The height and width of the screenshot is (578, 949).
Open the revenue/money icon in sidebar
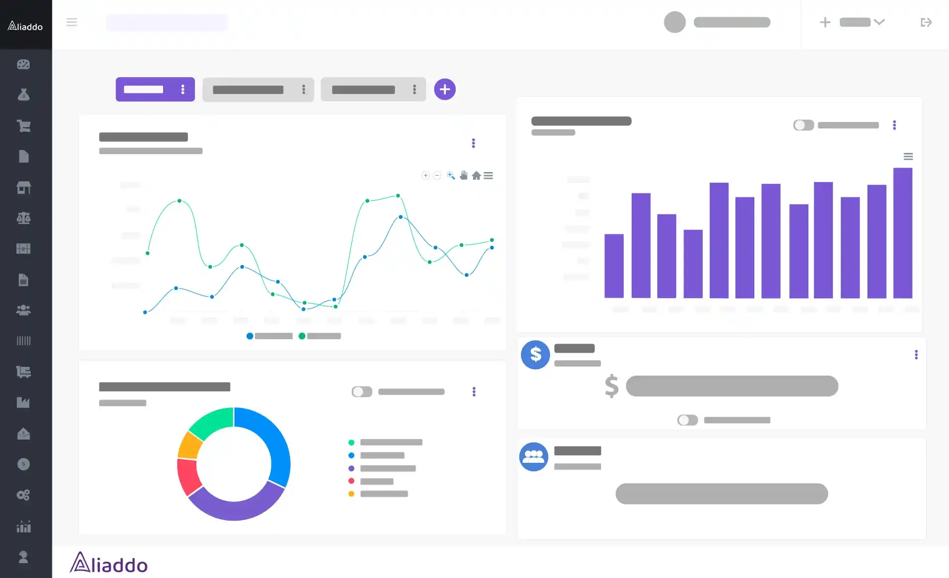point(24,464)
